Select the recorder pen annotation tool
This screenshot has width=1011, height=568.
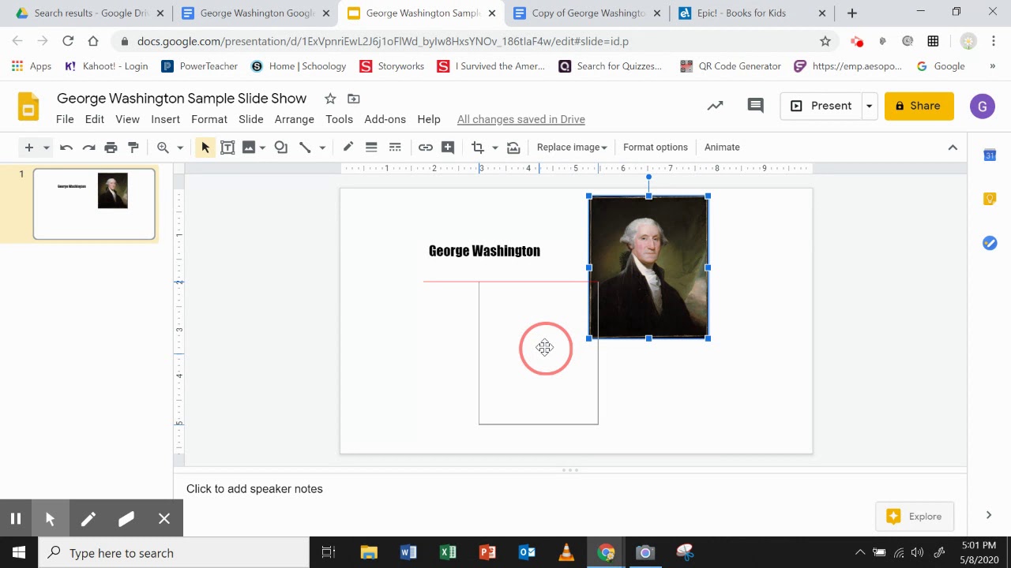pos(88,518)
